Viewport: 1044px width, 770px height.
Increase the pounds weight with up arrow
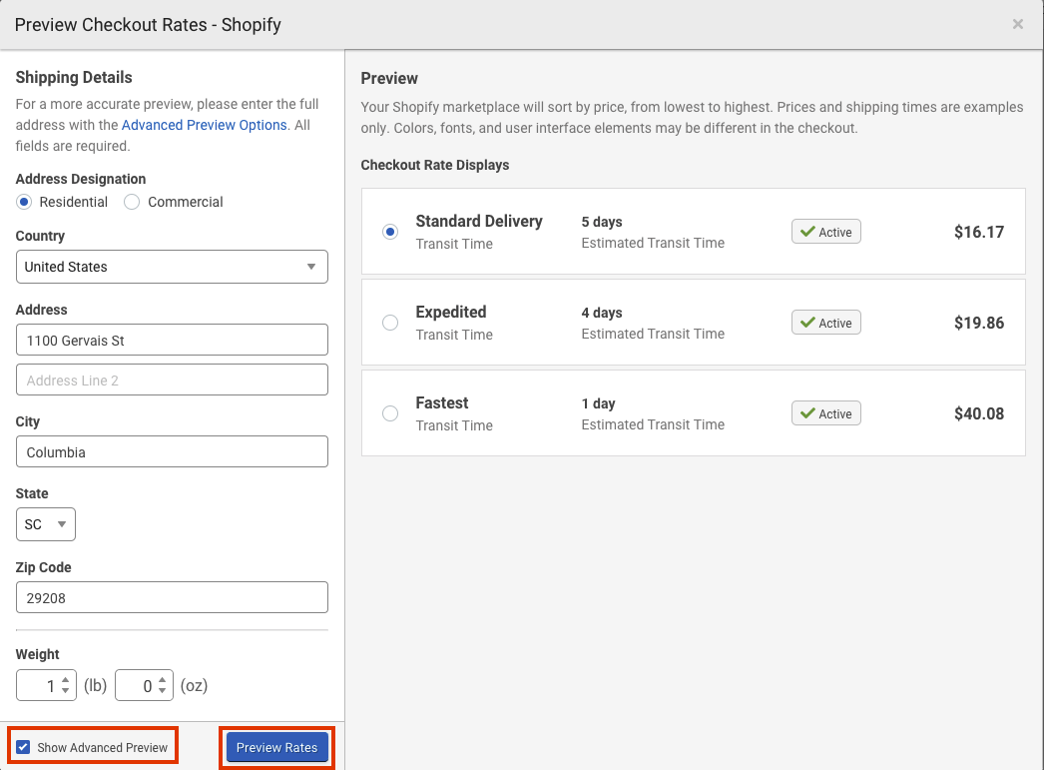pyautogui.click(x=65, y=680)
